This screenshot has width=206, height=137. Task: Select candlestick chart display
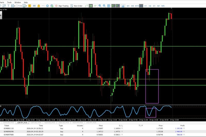(91, 6)
